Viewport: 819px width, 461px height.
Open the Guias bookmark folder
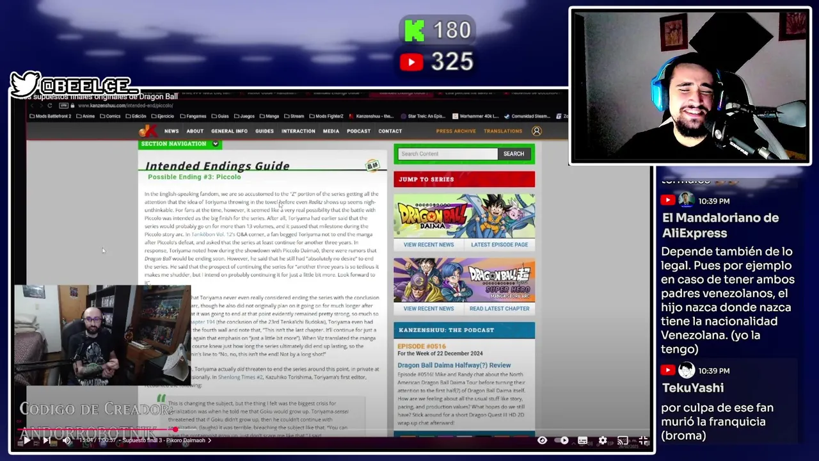221,117
